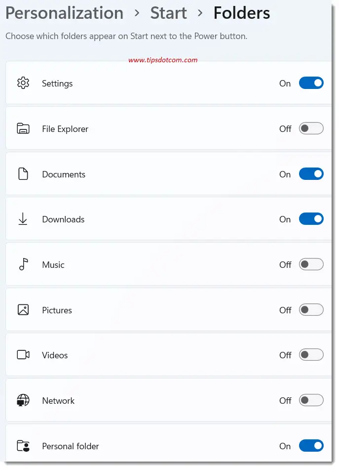Viewport: 339px width, 469px height.
Task: Click the File Explorer folder icon
Action: tap(23, 128)
